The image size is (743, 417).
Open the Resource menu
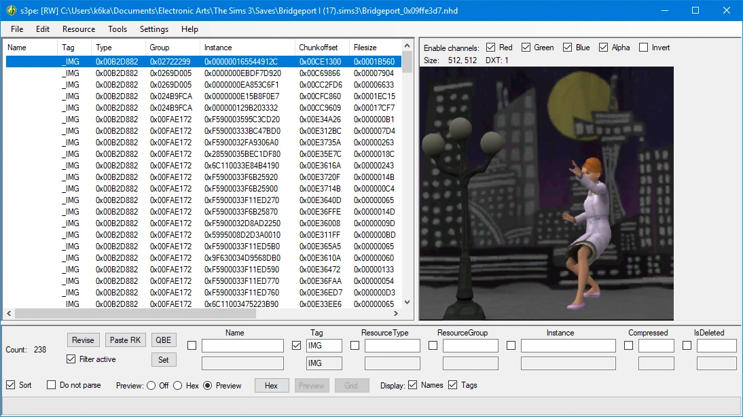click(79, 29)
